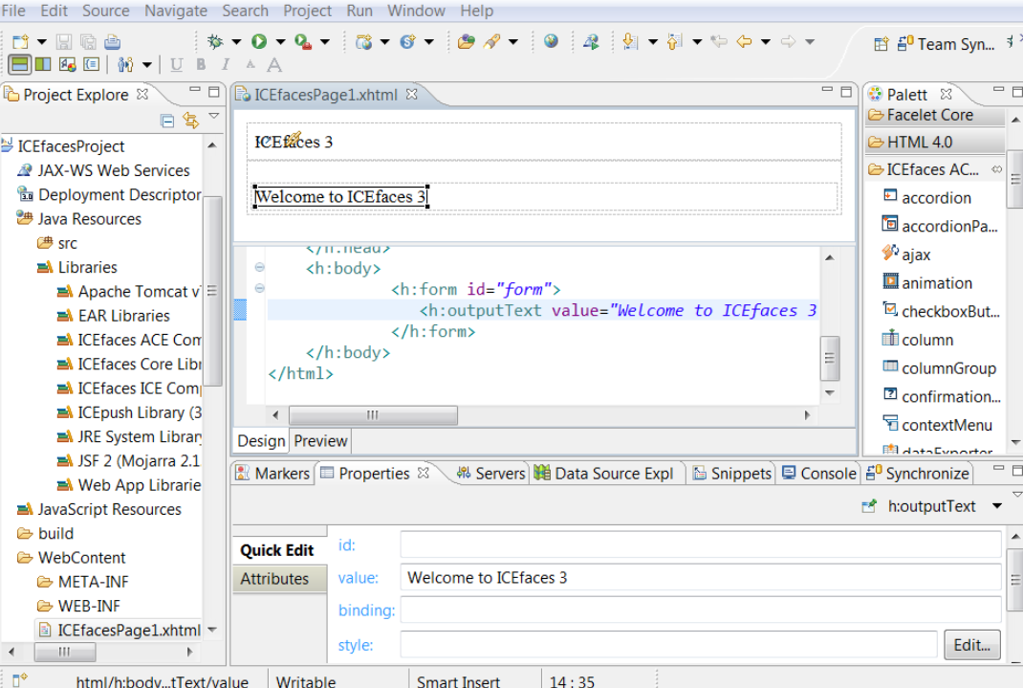
Task: Click the id input field
Action: click(700, 544)
